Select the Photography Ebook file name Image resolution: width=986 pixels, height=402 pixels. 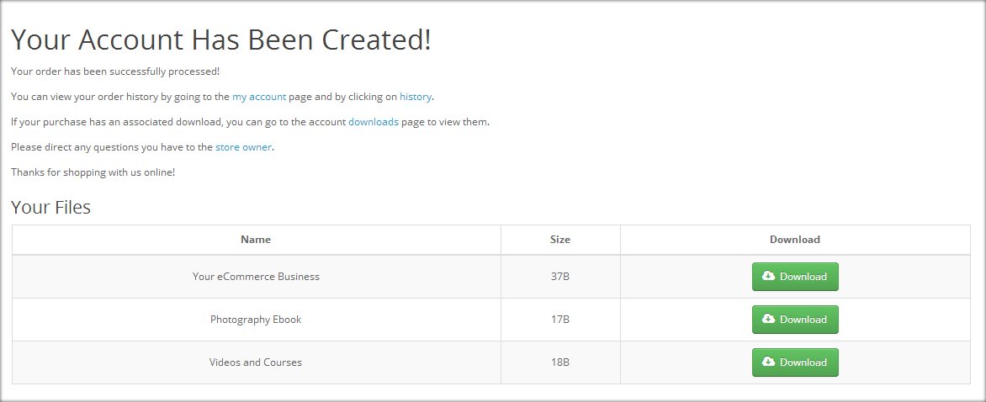point(256,319)
